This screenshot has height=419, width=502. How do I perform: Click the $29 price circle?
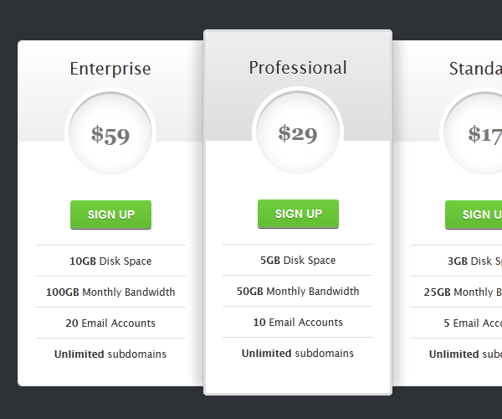298,132
